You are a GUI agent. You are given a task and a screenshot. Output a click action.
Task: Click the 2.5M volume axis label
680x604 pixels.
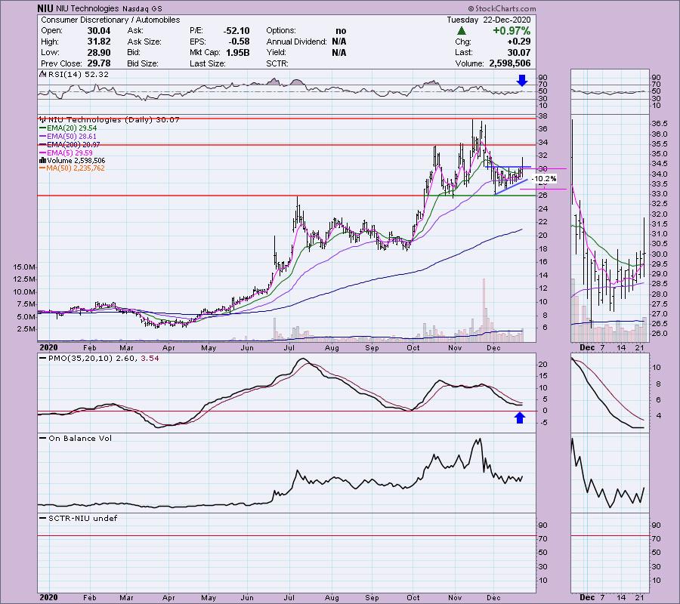coord(26,329)
